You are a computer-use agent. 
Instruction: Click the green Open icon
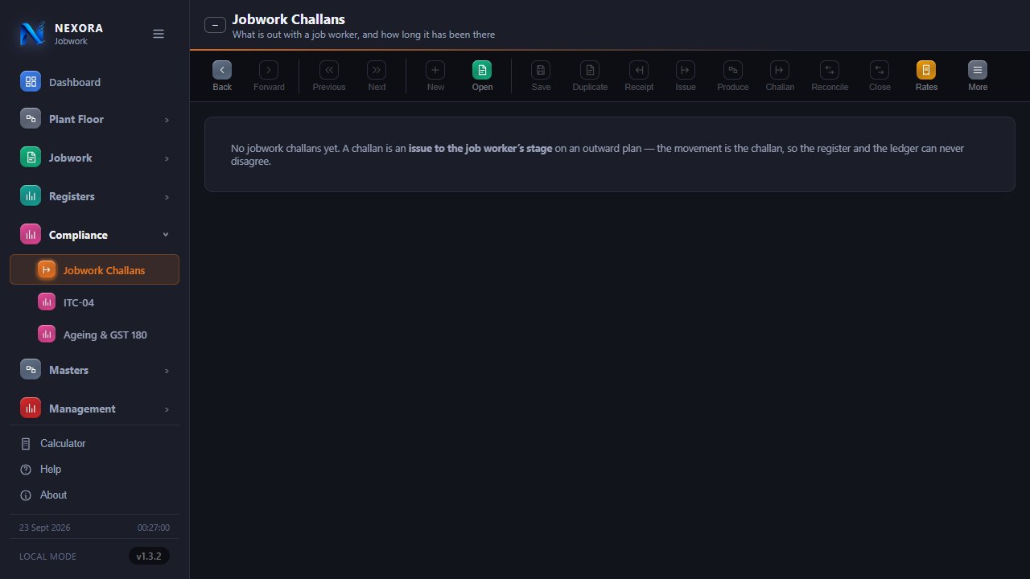coord(482,70)
